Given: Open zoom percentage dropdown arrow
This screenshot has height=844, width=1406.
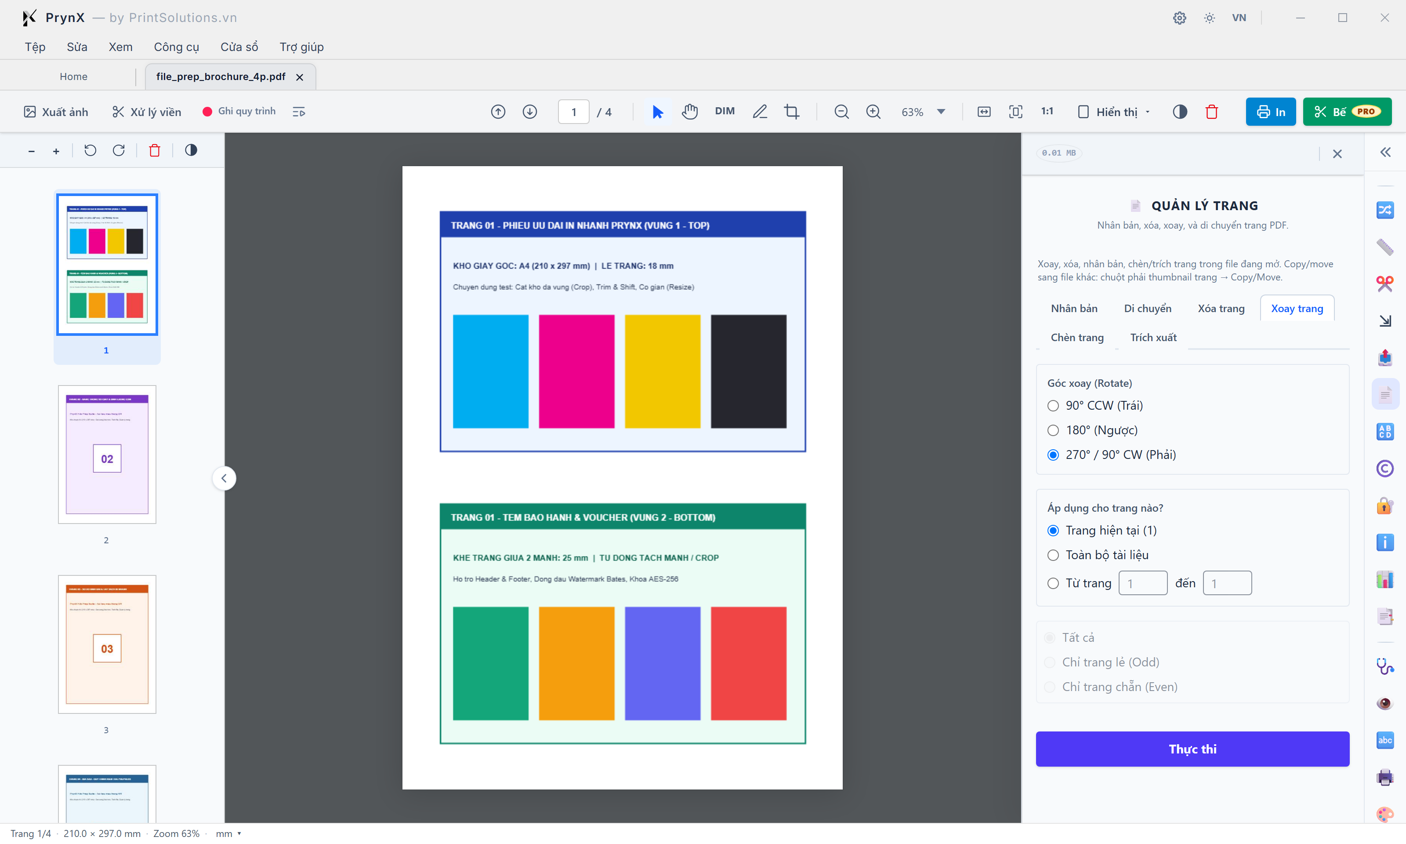Looking at the screenshot, I should [x=941, y=112].
